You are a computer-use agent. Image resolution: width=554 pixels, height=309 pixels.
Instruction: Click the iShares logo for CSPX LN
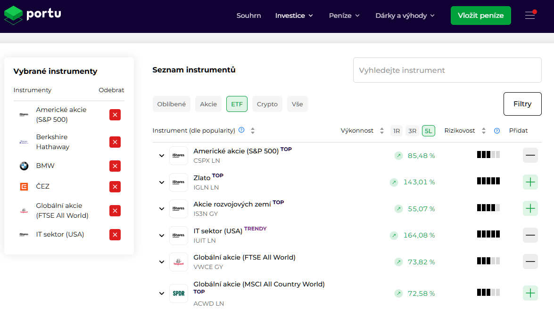tap(178, 155)
